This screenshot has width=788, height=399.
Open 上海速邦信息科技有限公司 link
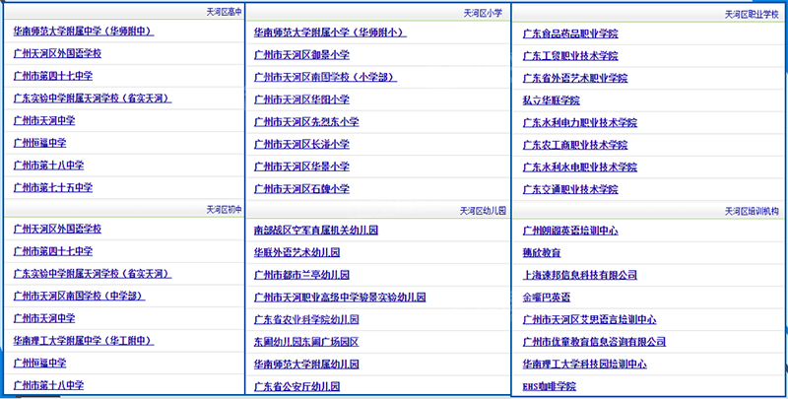click(580, 275)
